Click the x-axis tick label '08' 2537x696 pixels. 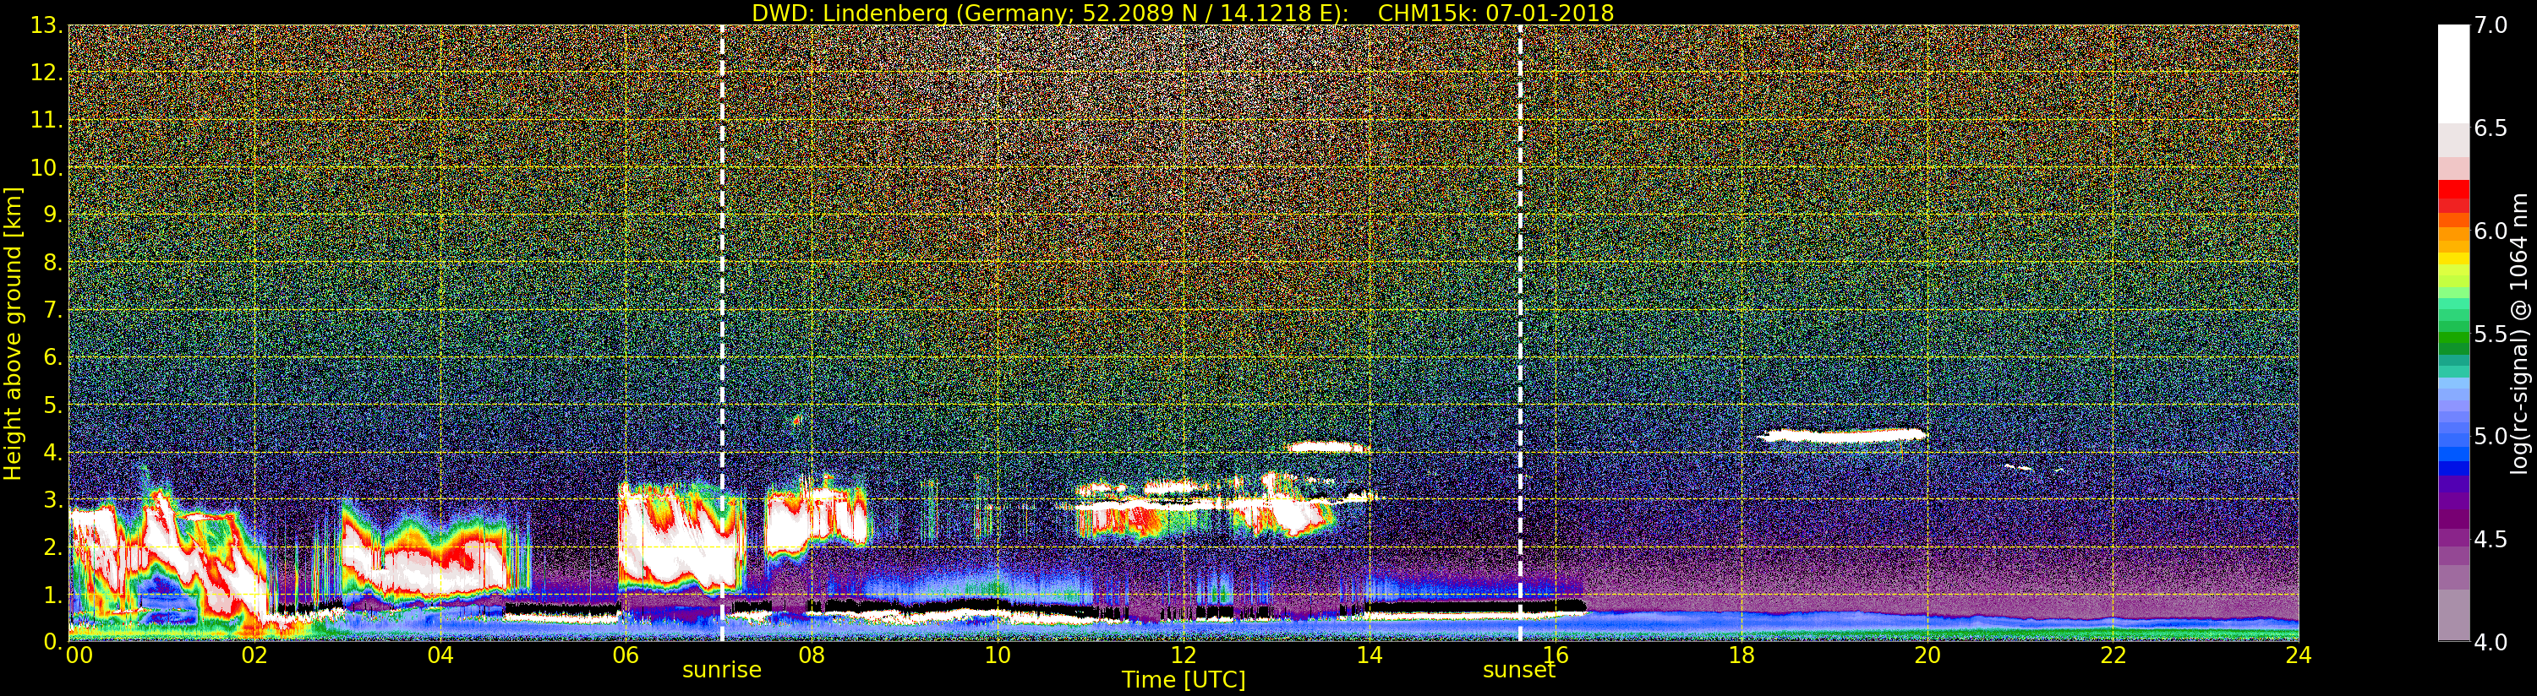(812, 655)
